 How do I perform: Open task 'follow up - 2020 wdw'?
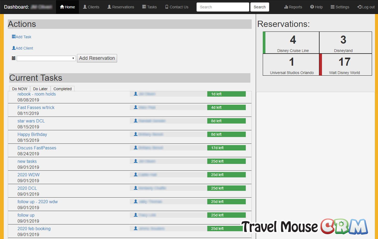[x=38, y=202]
